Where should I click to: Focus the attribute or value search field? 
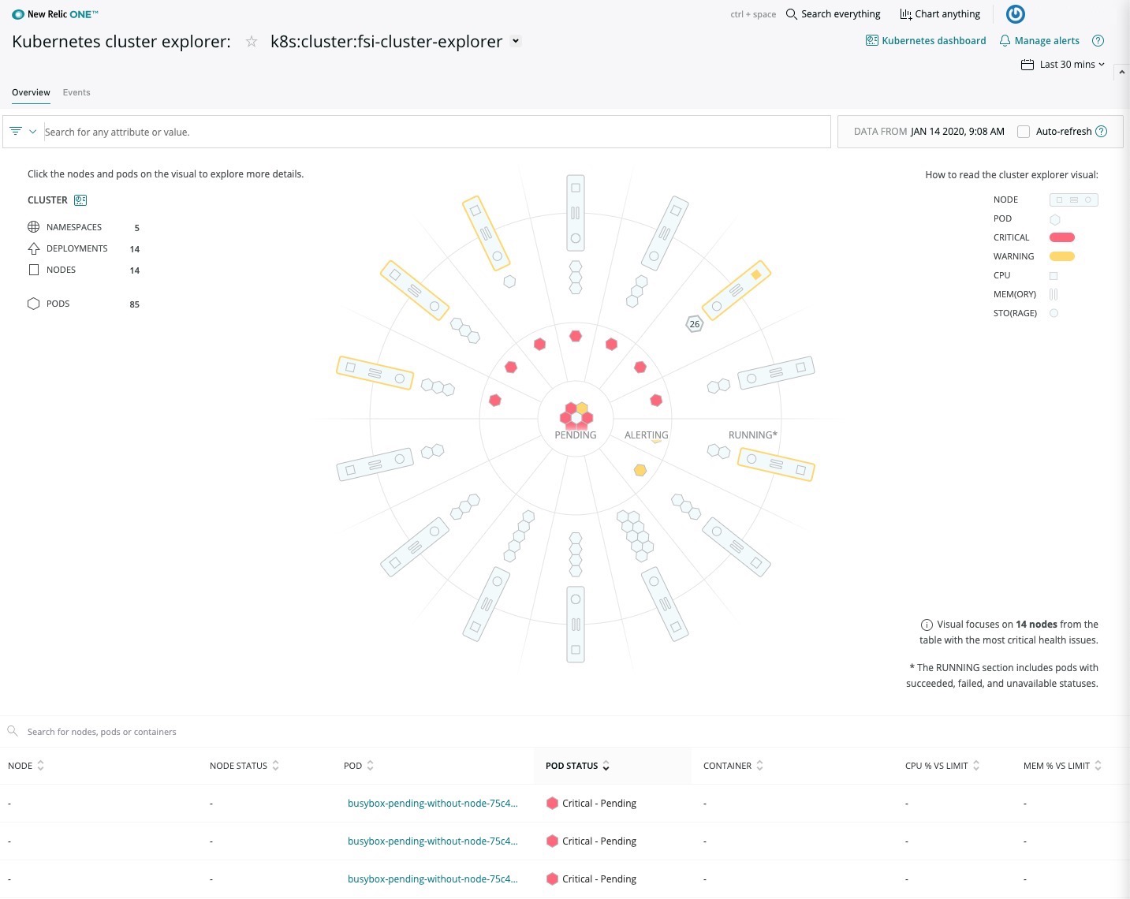click(x=435, y=132)
